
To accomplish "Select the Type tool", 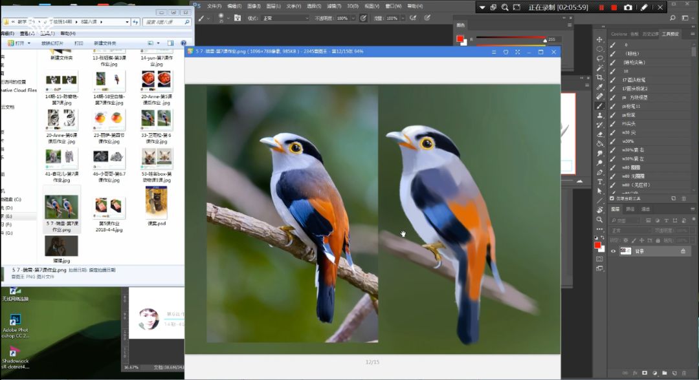I will coord(599,182).
